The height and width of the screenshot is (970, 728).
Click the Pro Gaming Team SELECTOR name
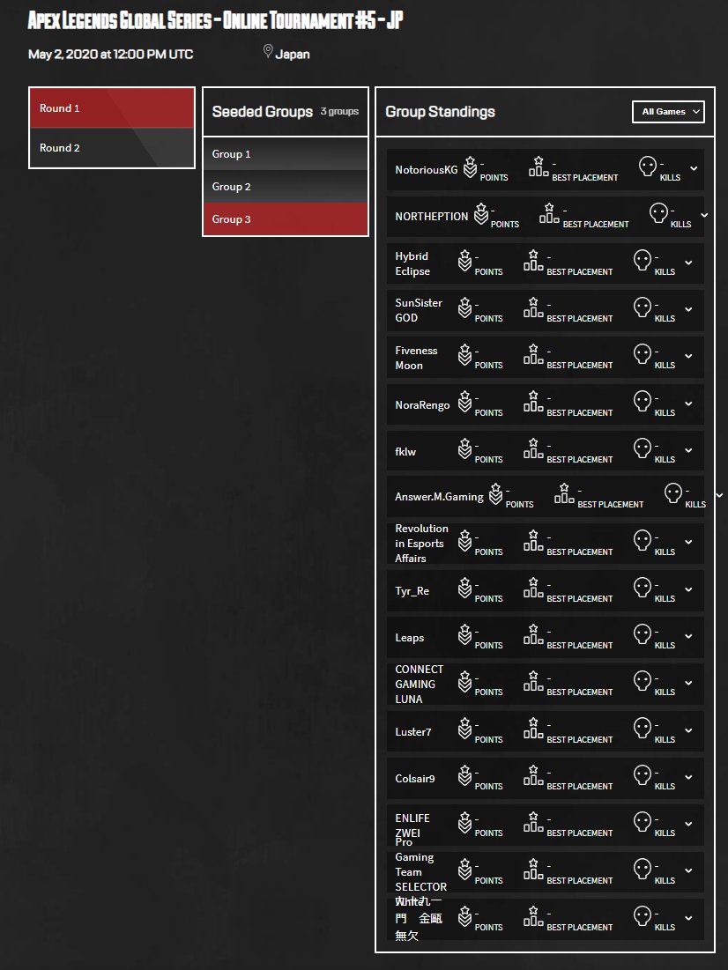(x=421, y=864)
